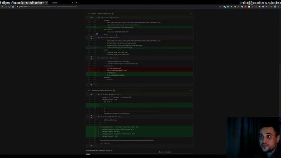Click the Lock conversation link
Viewport: 281px width, 158px height.
[165, 152]
